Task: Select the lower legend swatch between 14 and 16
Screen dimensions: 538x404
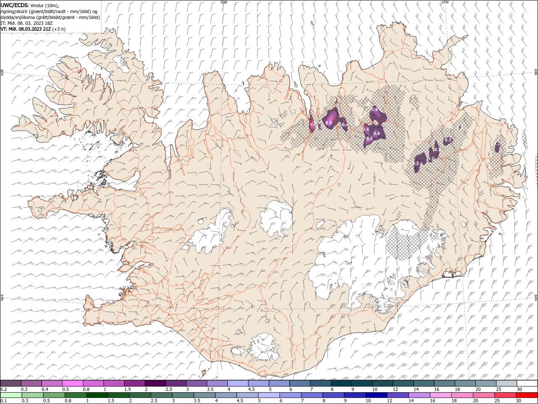Action: tap(419, 395)
